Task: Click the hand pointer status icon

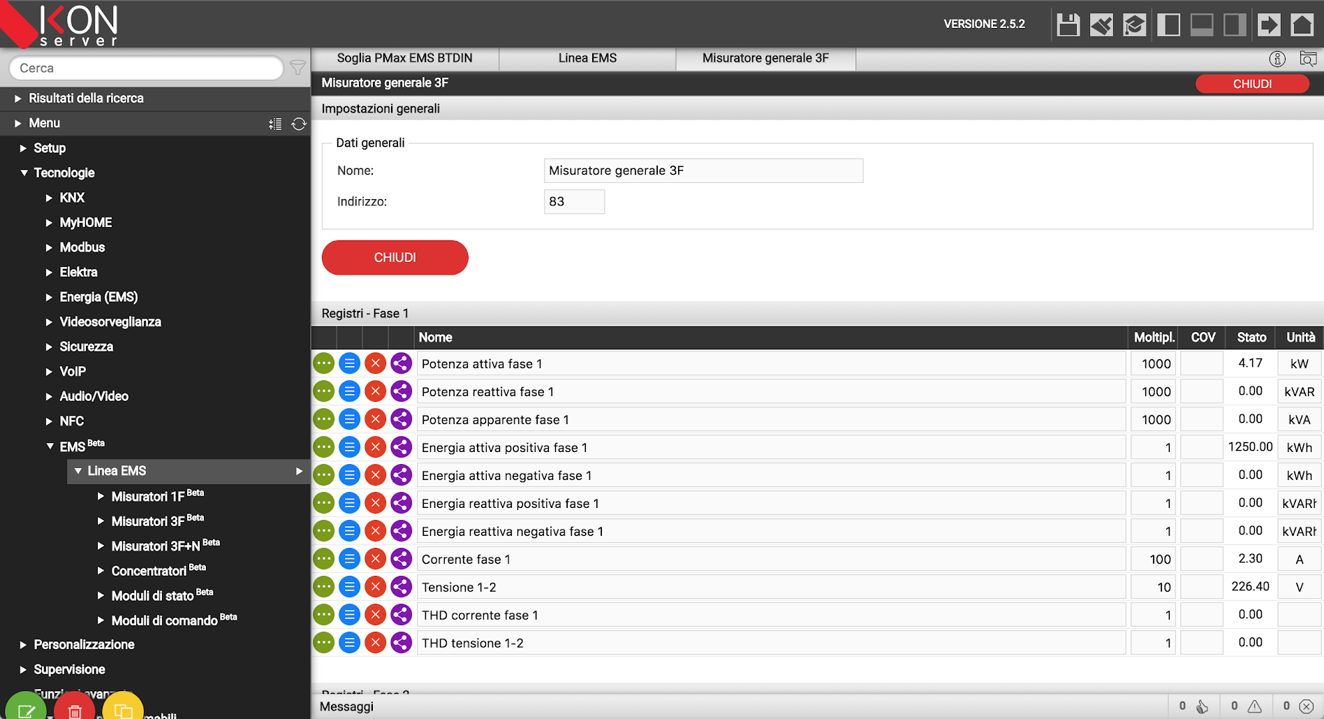Action: coord(1202,706)
